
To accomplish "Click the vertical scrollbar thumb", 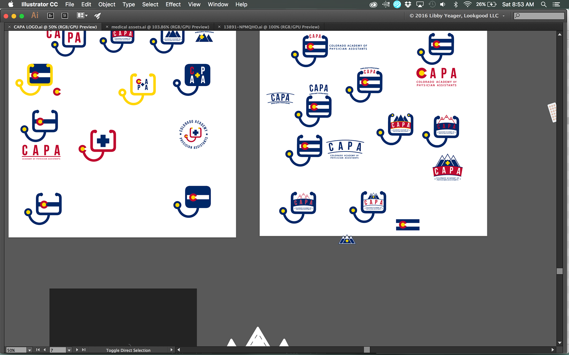I will pyautogui.click(x=560, y=271).
